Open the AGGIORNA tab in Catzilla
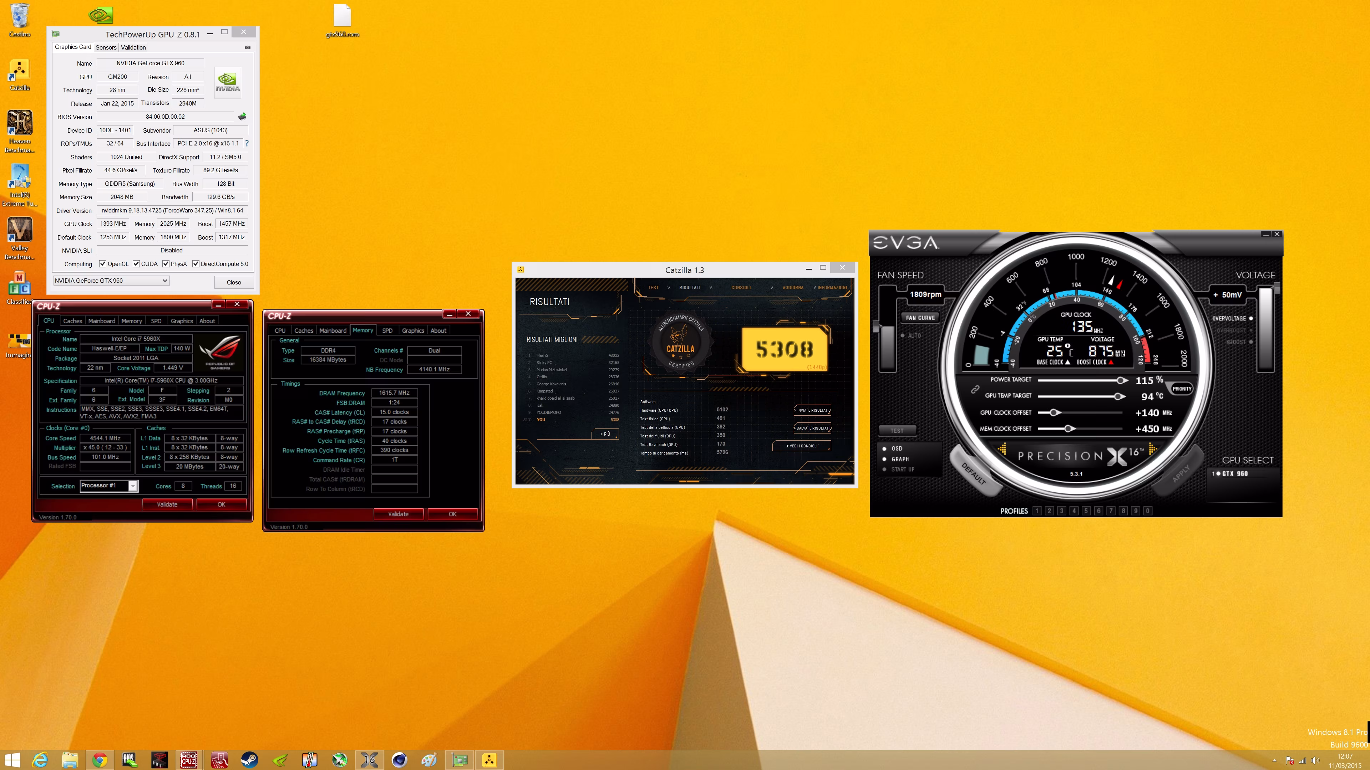The image size is (1370, 770). tap(793, 287)
